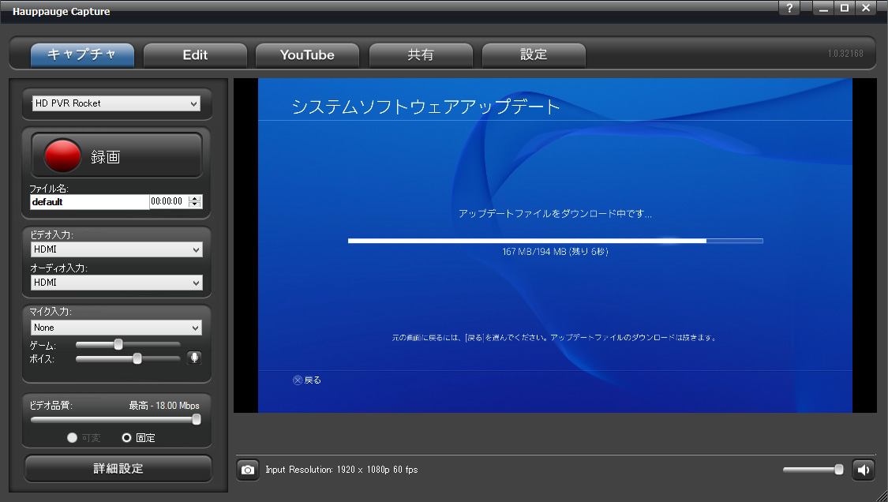Click the 詳細設定 button
Viewport: 888px width, 502px height.
(118, 469)
